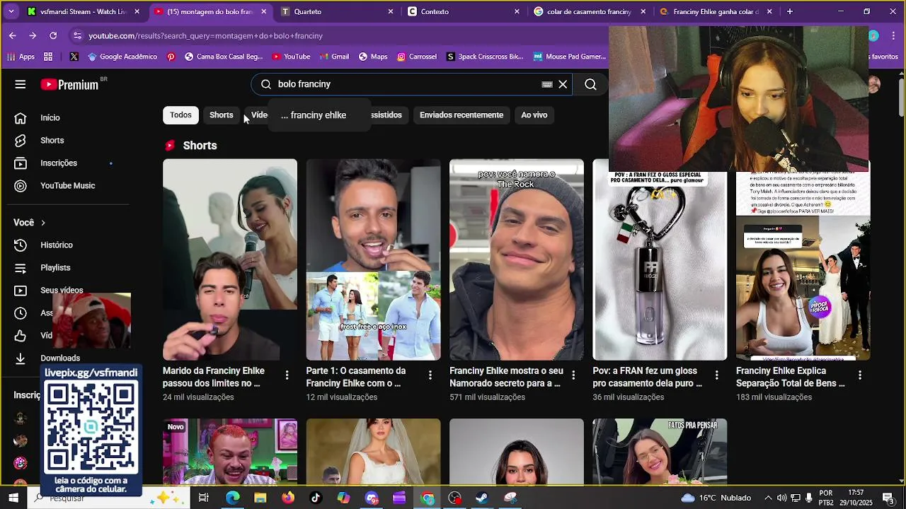Open Task View on the taskbar
Screen dimensions: 906x509
(x=203, y=498)
